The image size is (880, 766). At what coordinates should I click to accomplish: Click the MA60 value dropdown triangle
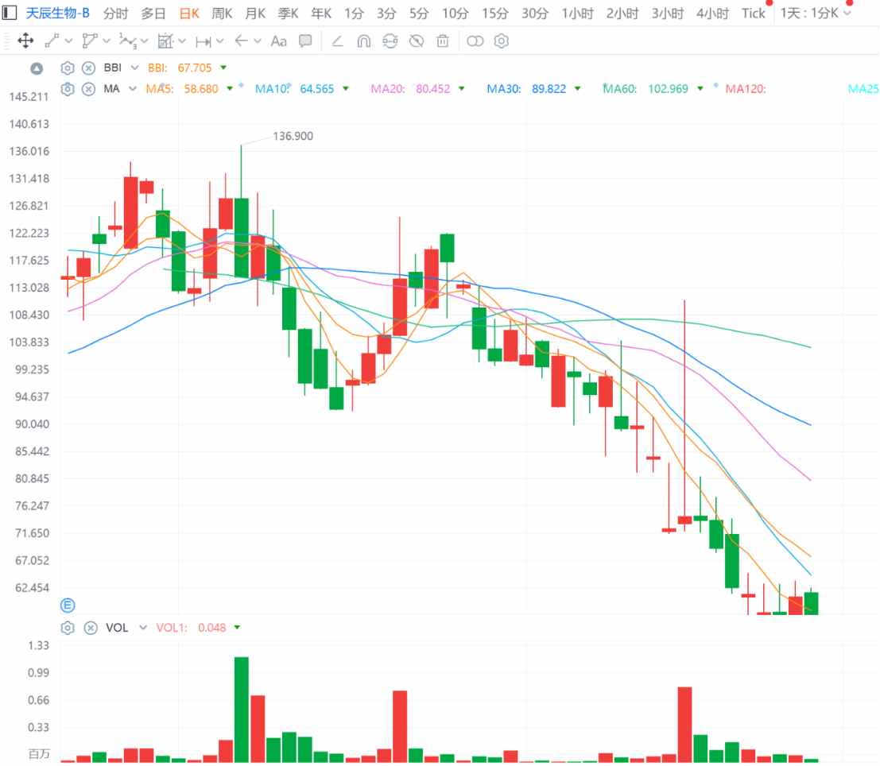click(700, 89)
